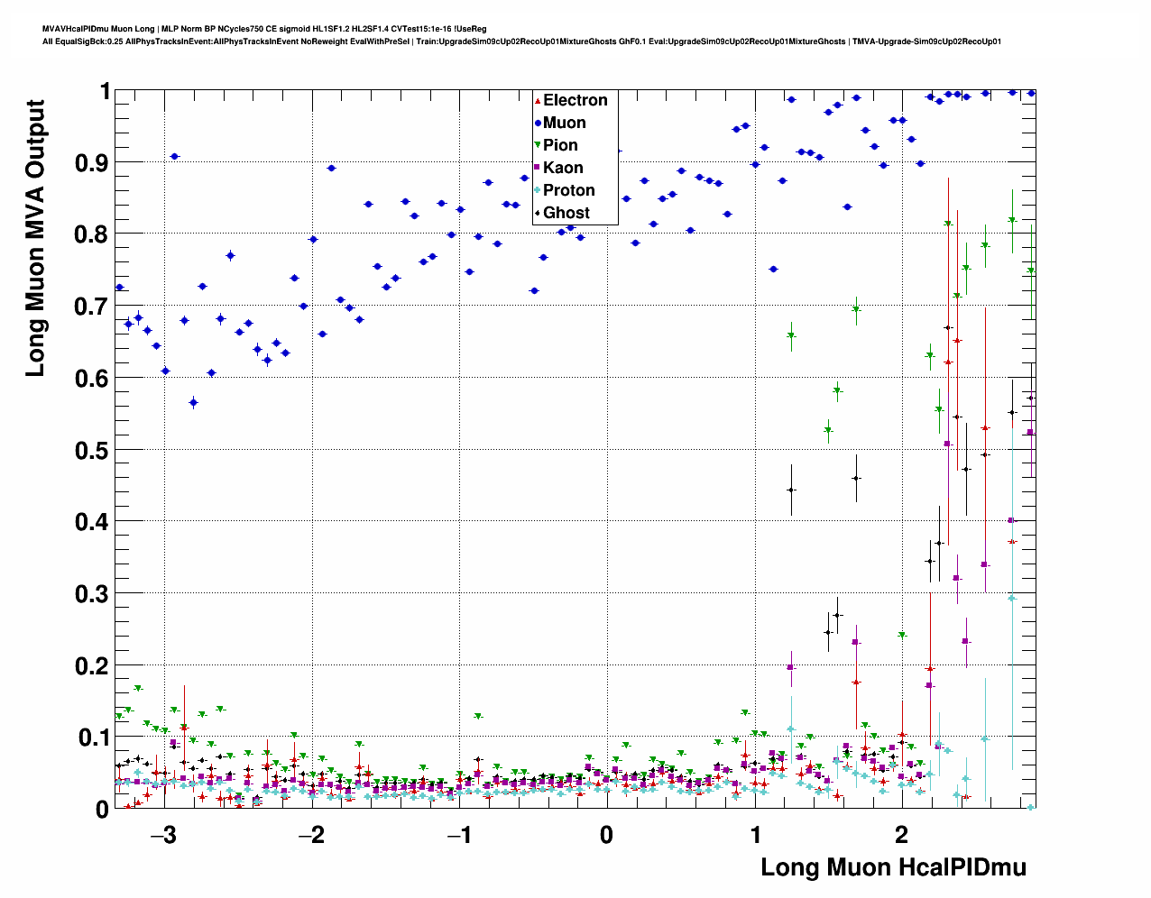Select the Electron legend label text
Screen dimensions: 1151x898
[575, 100]
